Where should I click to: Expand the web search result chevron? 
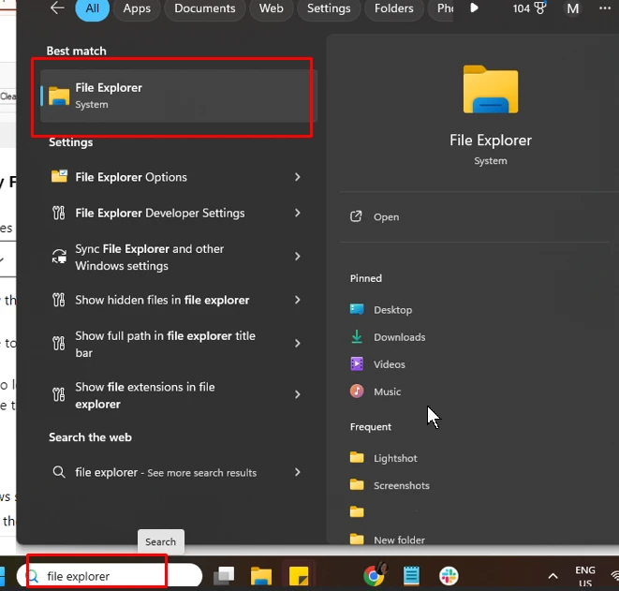(297, 472)
